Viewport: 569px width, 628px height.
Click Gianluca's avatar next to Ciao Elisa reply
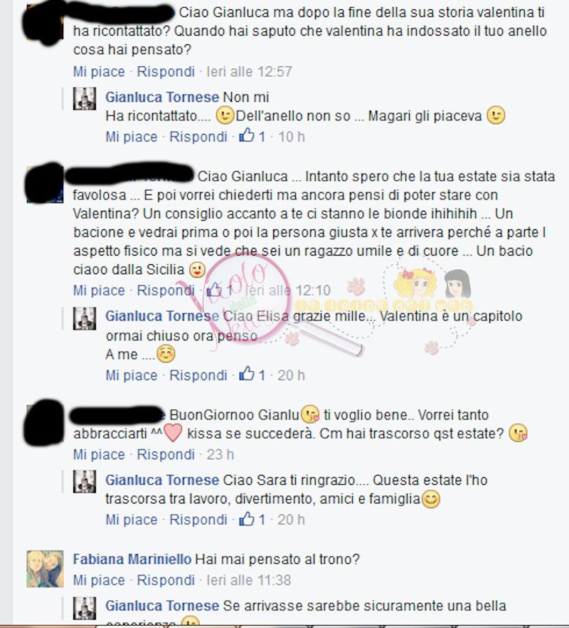point(85,318)
